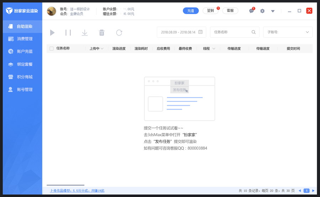
Task: Expand the 线程 column dropdown
Action: (x=209, y=48)
